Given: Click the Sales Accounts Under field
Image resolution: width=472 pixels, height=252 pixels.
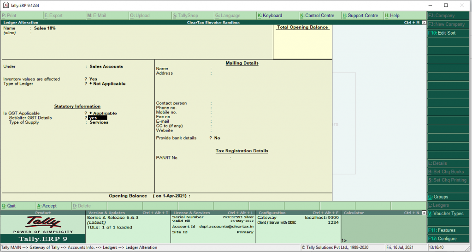Looking at the screenshot, I should [x=106, y=66].
